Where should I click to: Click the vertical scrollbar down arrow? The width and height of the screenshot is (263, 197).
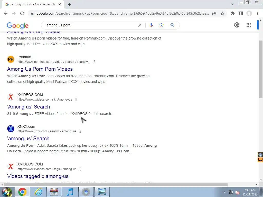(x=261, y=180)
